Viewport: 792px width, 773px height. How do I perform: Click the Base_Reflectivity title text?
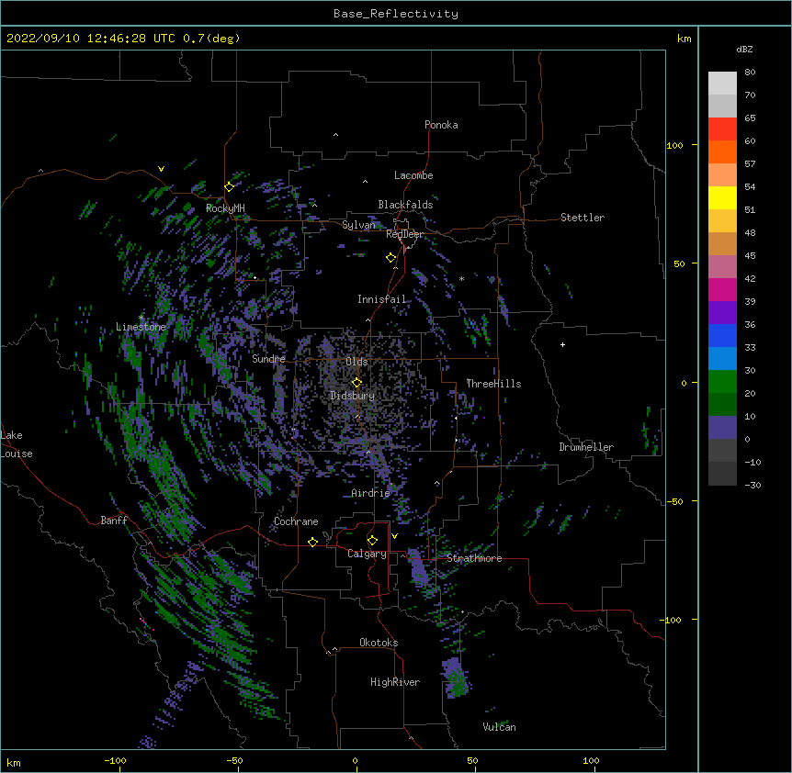[x=396, y=14]
